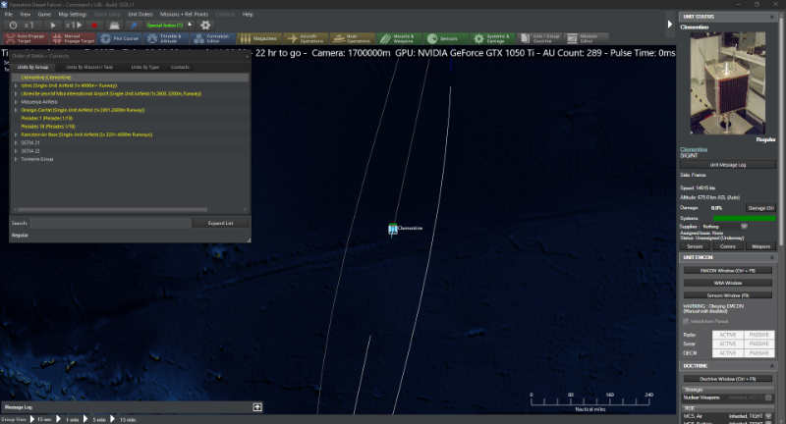The image size is (786, 424).
Task: Toggle Inherit from Parent checkbox
Action: (686, 321)
